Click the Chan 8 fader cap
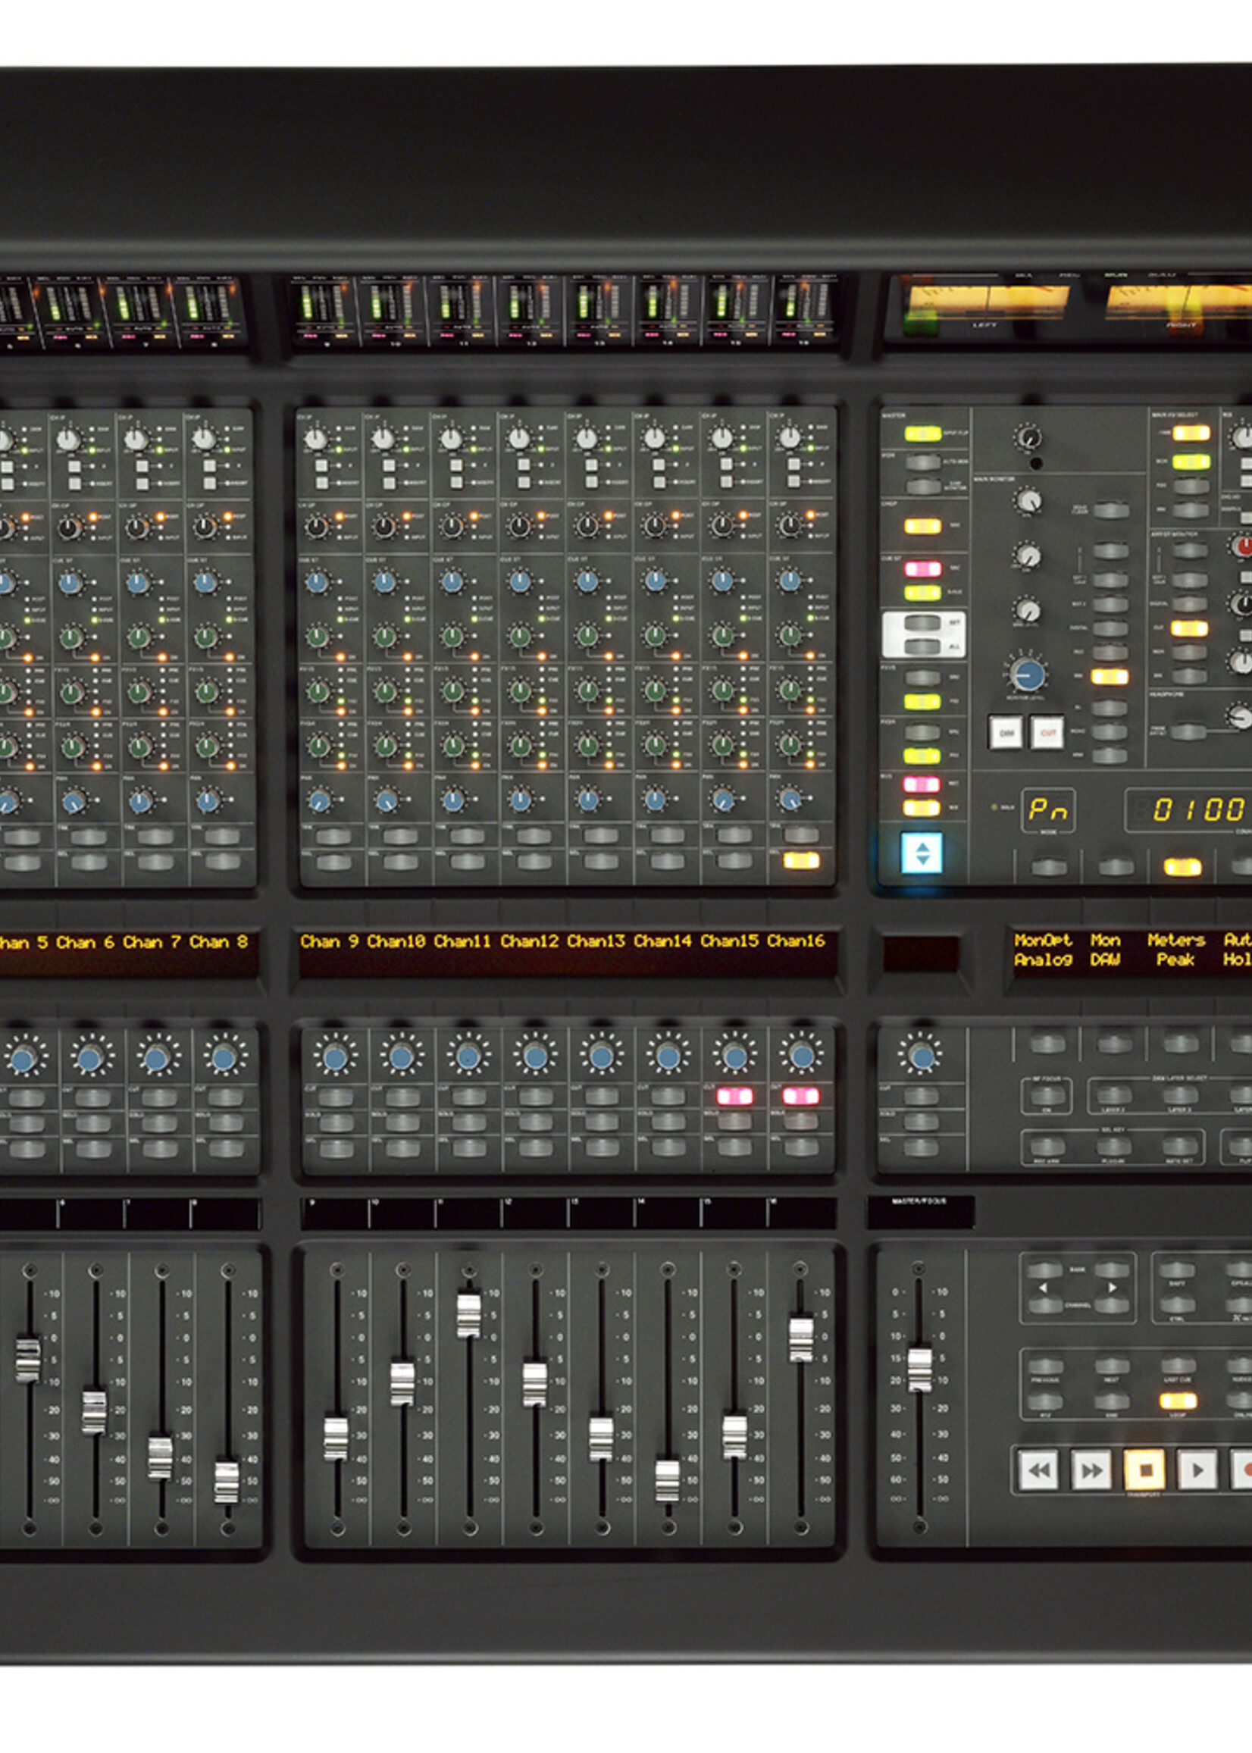This screenshot has height=1753, width=1252. (227, 1482)
